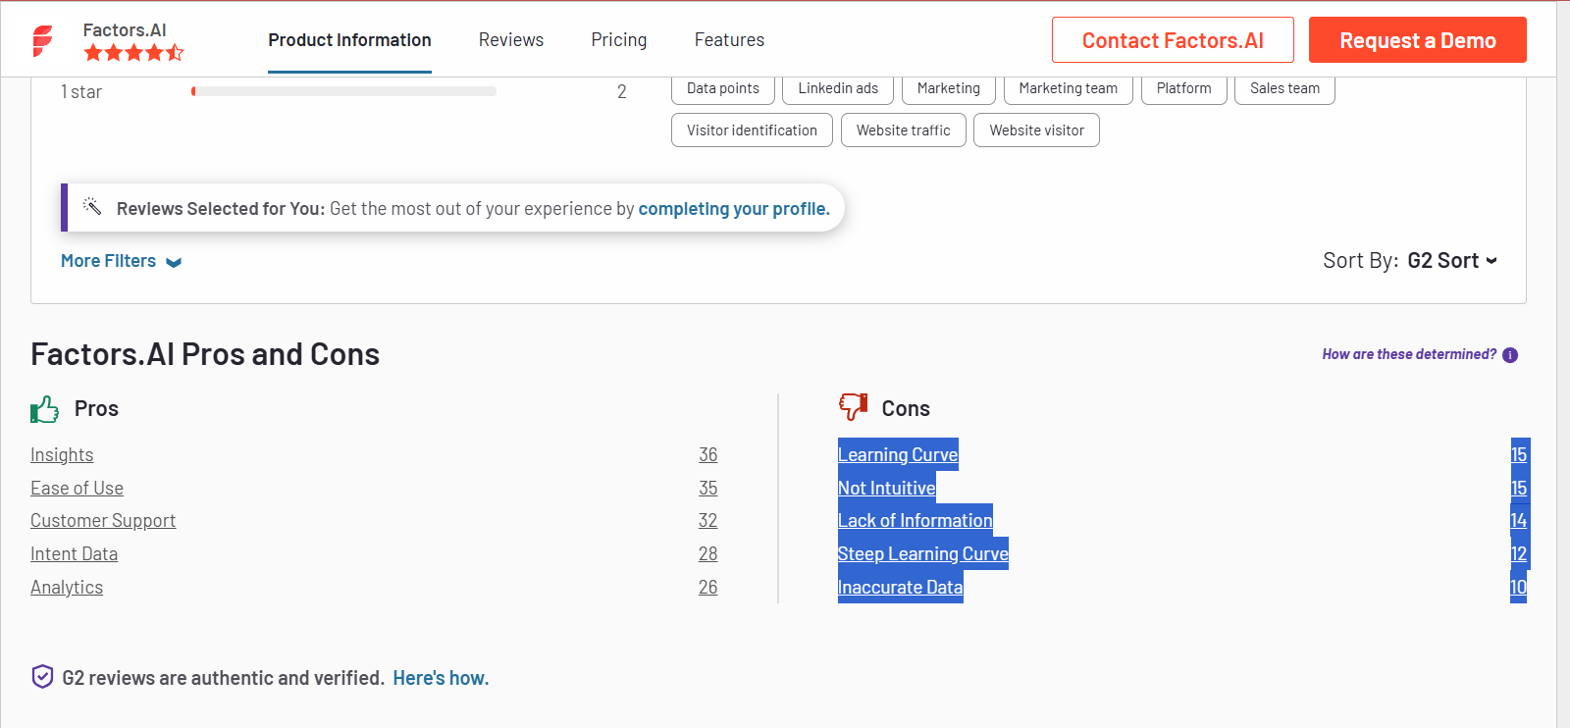The width and height of the screenshot is (1570, 728).
Task: Open the Steep Learning Curve con link
Action: (923, 554)
